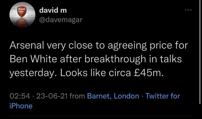This screenshot has height=119, width=202.
Task: Click the vertical scrollbar on right edge
Action: (200, 52)
